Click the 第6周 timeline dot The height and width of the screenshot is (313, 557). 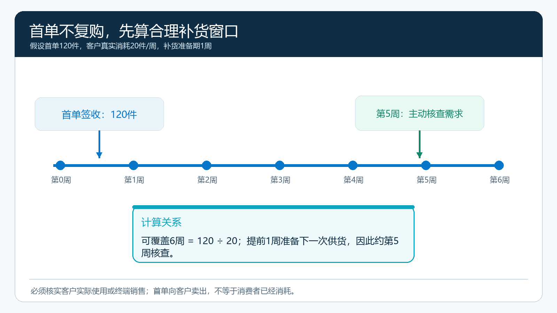pos(499,165)
